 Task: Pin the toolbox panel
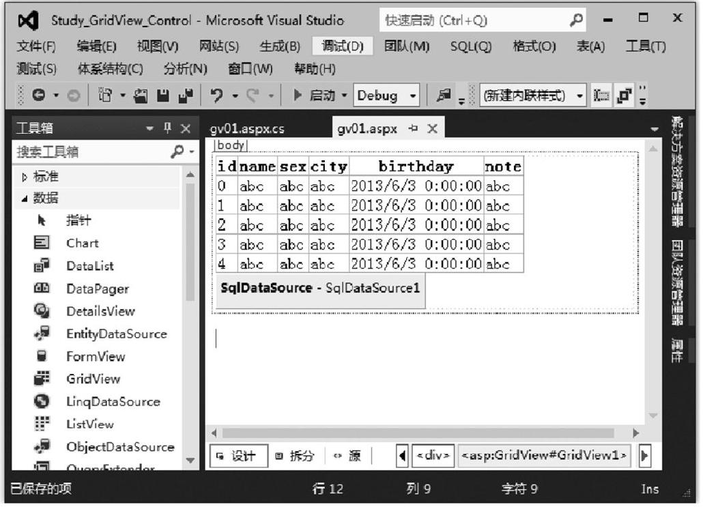[x=168, y=128]
